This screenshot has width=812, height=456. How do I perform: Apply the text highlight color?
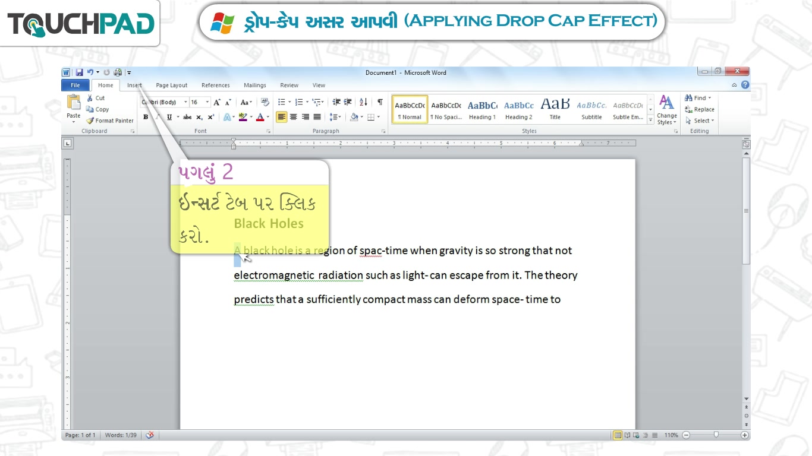[x=243, y=117]
